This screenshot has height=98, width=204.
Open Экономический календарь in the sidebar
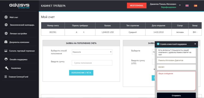pyautogui.click(x=22, y=25)
